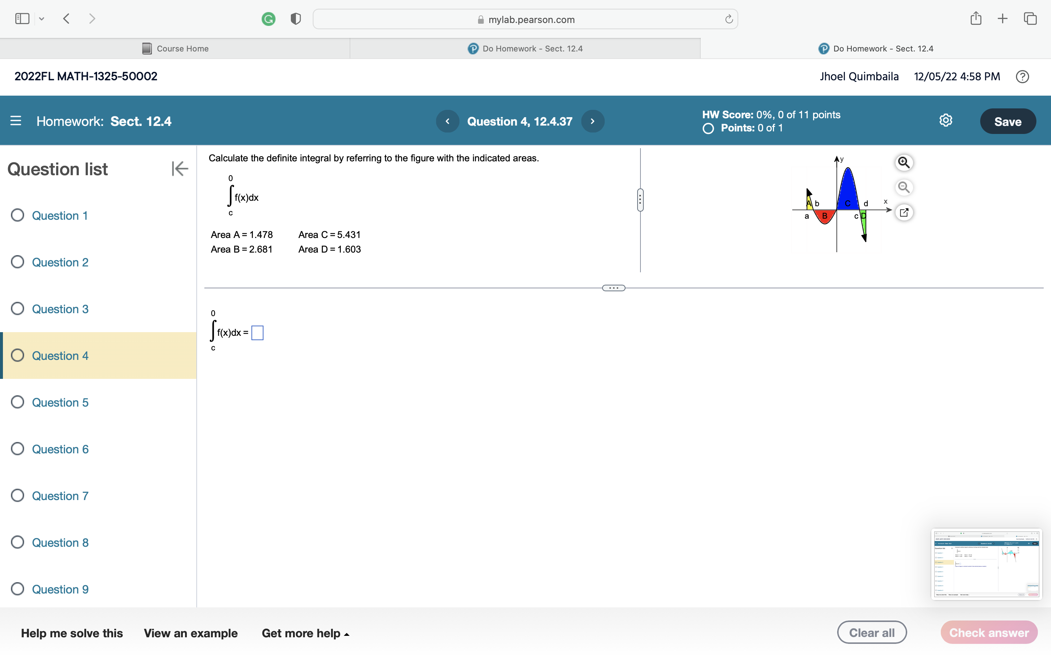Viewport: 1051px width, 657px height.
Task: Go to the previous question arrow
Action: click(x=447, y=121)
